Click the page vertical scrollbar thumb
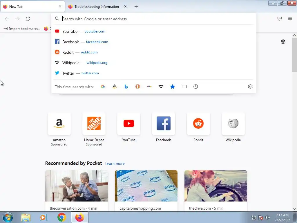This screenshot has height=223, width=297. (x=294, y=55)
